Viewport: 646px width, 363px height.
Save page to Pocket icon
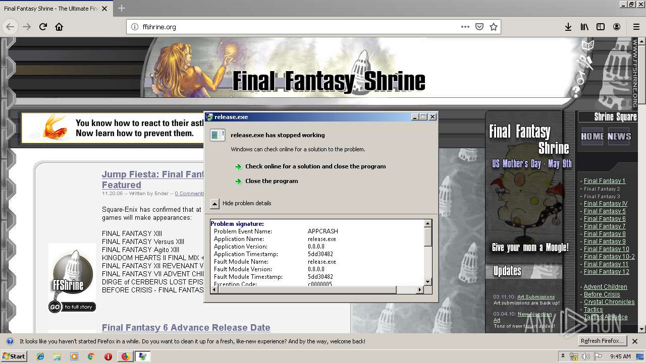[x=479, y=27]
